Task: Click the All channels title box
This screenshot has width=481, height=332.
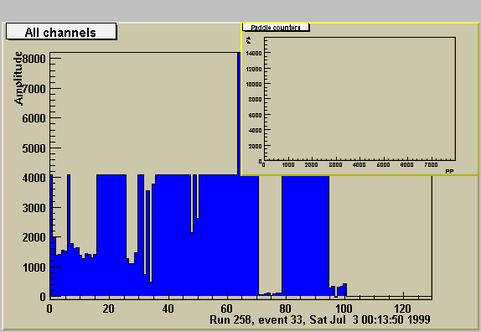Action: tap(61, 31)
